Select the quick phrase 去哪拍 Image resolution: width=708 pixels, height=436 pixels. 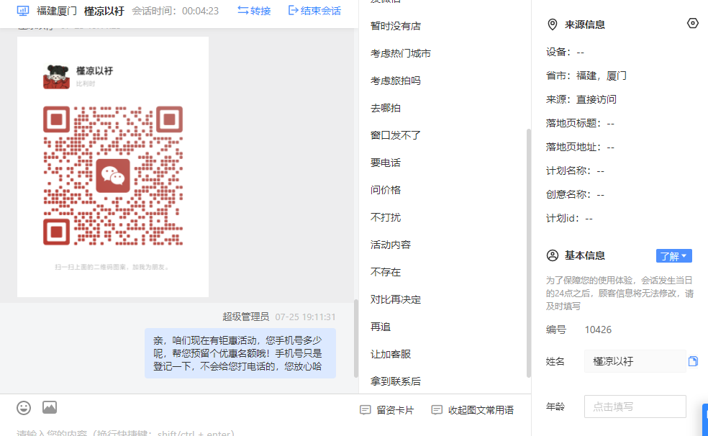[x=386, y=108]
